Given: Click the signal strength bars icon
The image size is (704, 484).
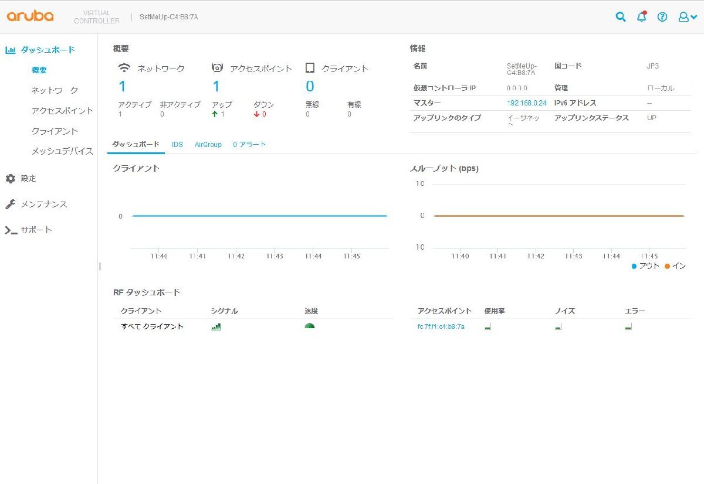Looking at the screenshot, I should pos(216,326).
